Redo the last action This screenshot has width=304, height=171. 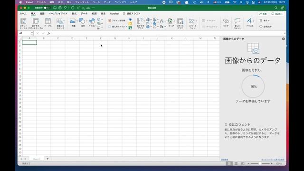coord(73,8)
